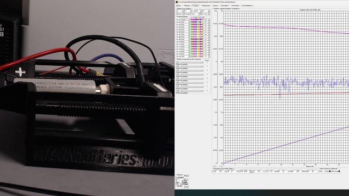349x196 pixels.
Task: Open the Анализ tab
Action: [215, 5]
